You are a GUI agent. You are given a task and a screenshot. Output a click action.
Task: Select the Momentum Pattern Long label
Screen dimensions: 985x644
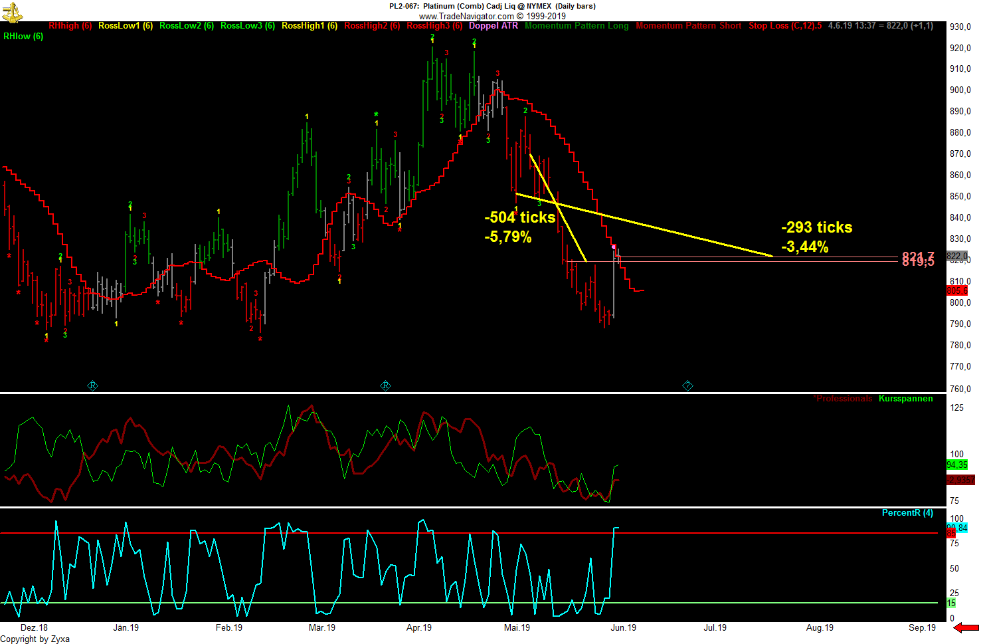[x=577, y=26]
